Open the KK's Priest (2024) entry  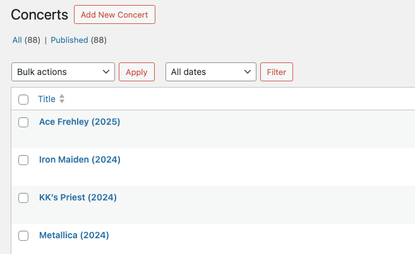78,197
